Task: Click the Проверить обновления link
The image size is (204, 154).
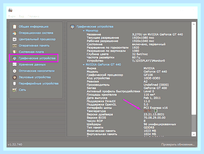Action: pos(178,144)
